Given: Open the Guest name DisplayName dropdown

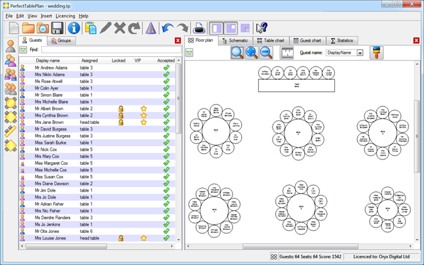Looking at the screenshot, I should click(x=360, y=53).
